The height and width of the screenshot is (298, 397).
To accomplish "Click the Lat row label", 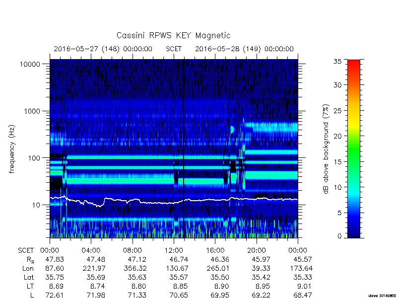I will point(29,278).
